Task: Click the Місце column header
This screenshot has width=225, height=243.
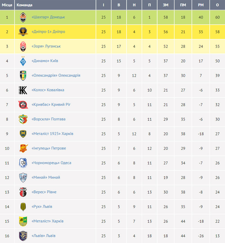Action: tap(7, 5)
